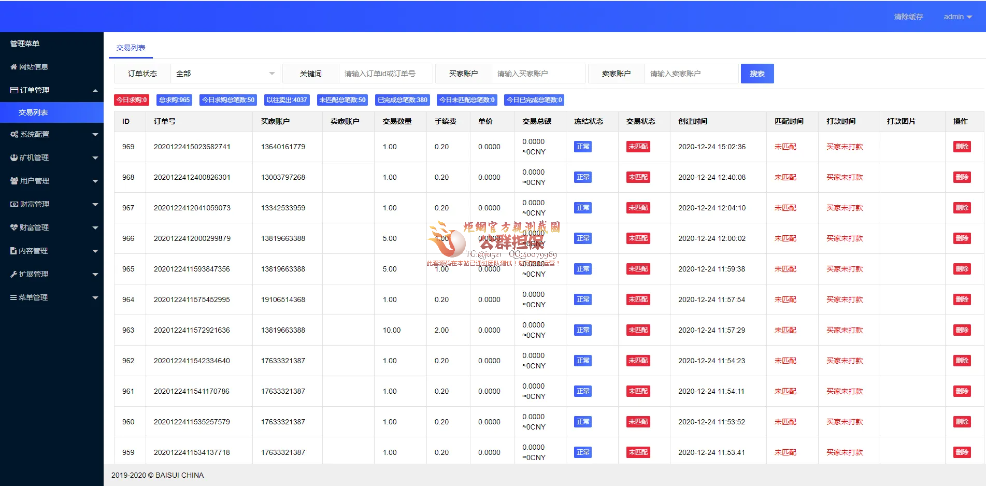Click the home icon beside 网站信息

[14, 67]
